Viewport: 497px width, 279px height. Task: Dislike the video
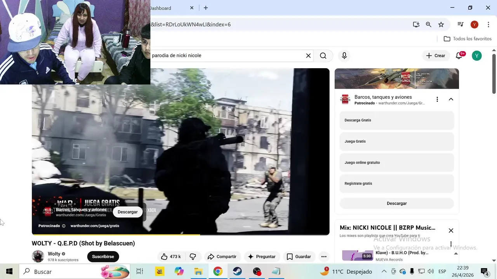193,257
